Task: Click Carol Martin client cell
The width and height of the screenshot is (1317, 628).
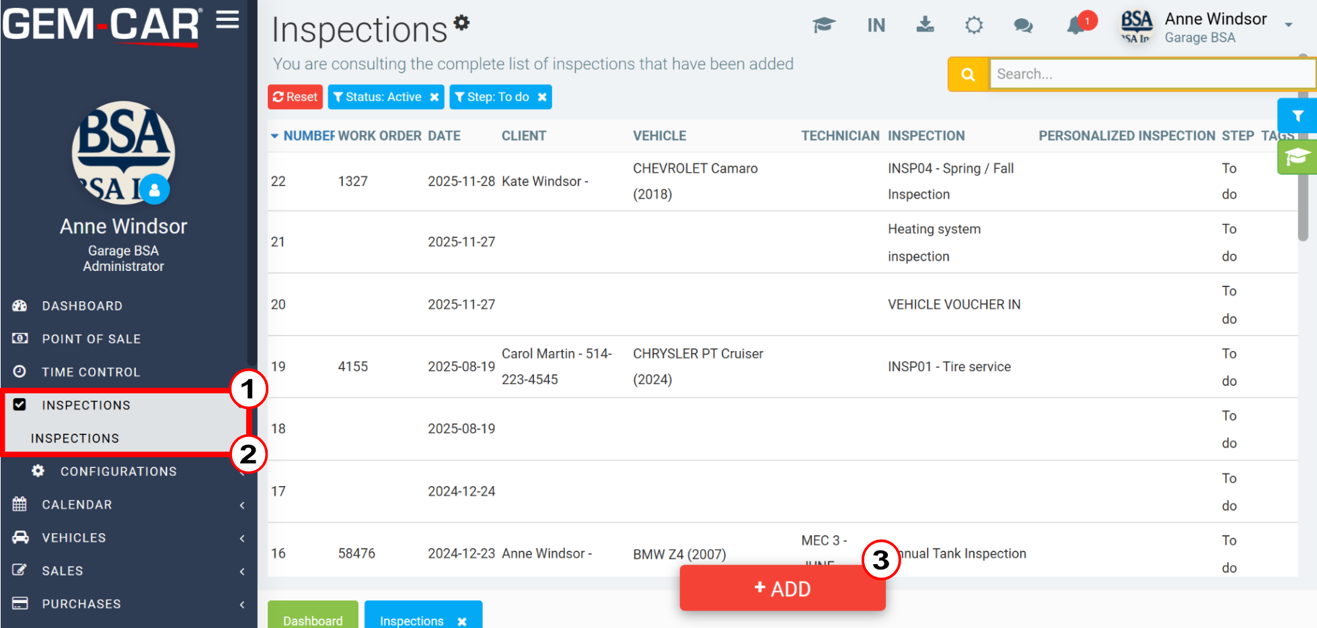Action: pos(557,366)
